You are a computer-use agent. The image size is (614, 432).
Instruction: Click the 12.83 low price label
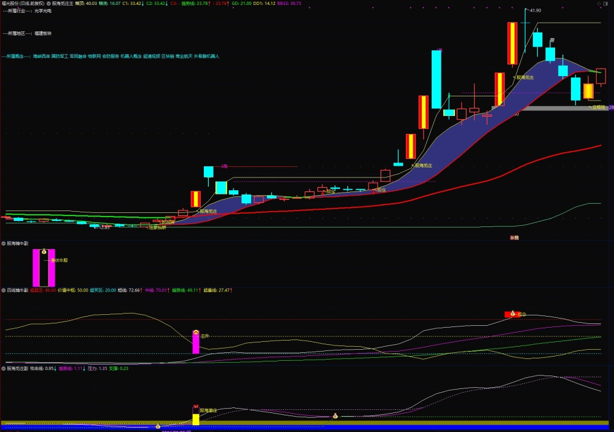click(104, 227)
